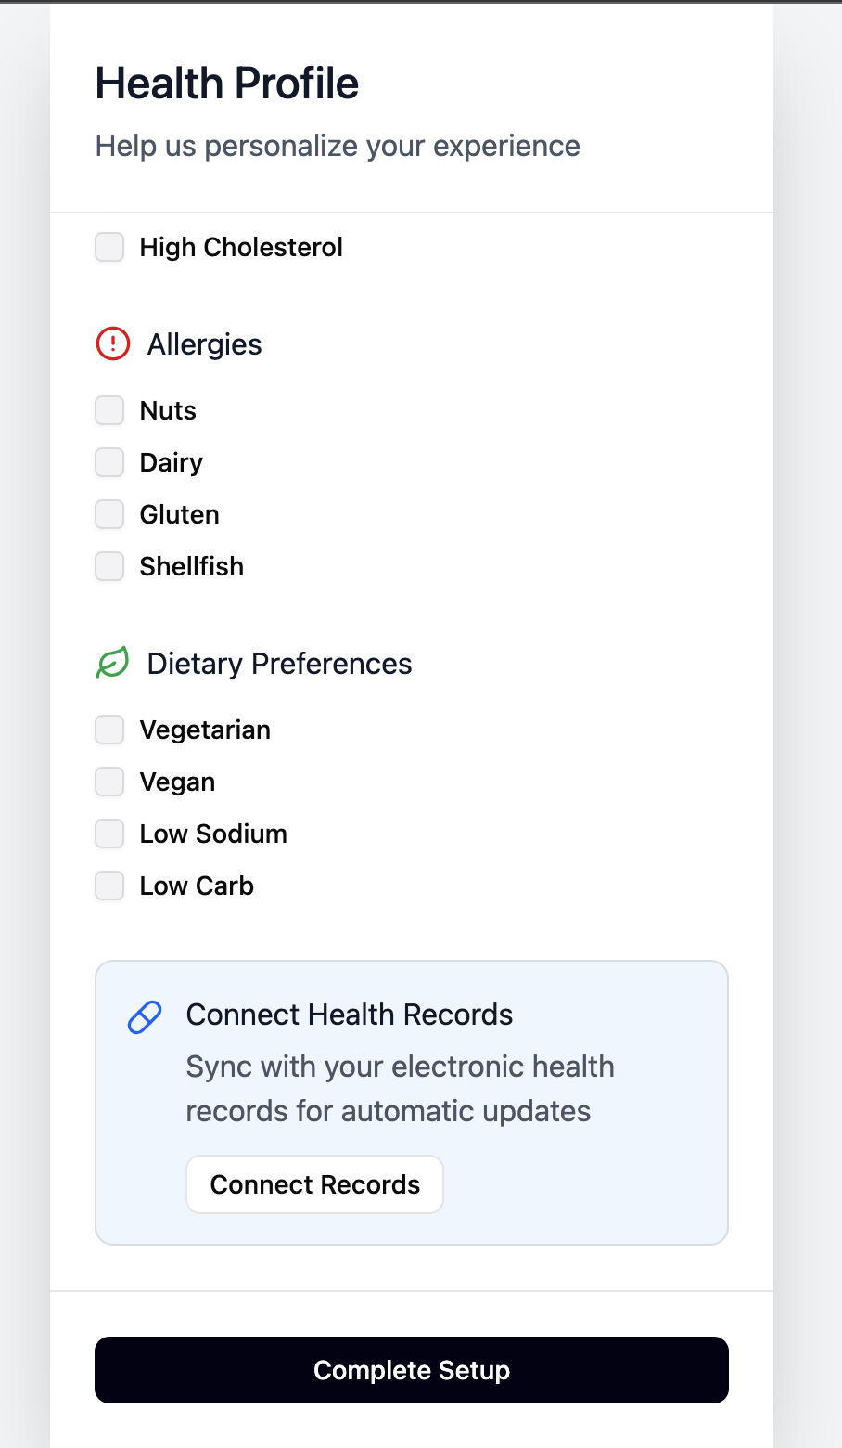Click the red Allergies alert icon
The width and height of the screenshot is (842, 1448).
(x=113, y=344)
